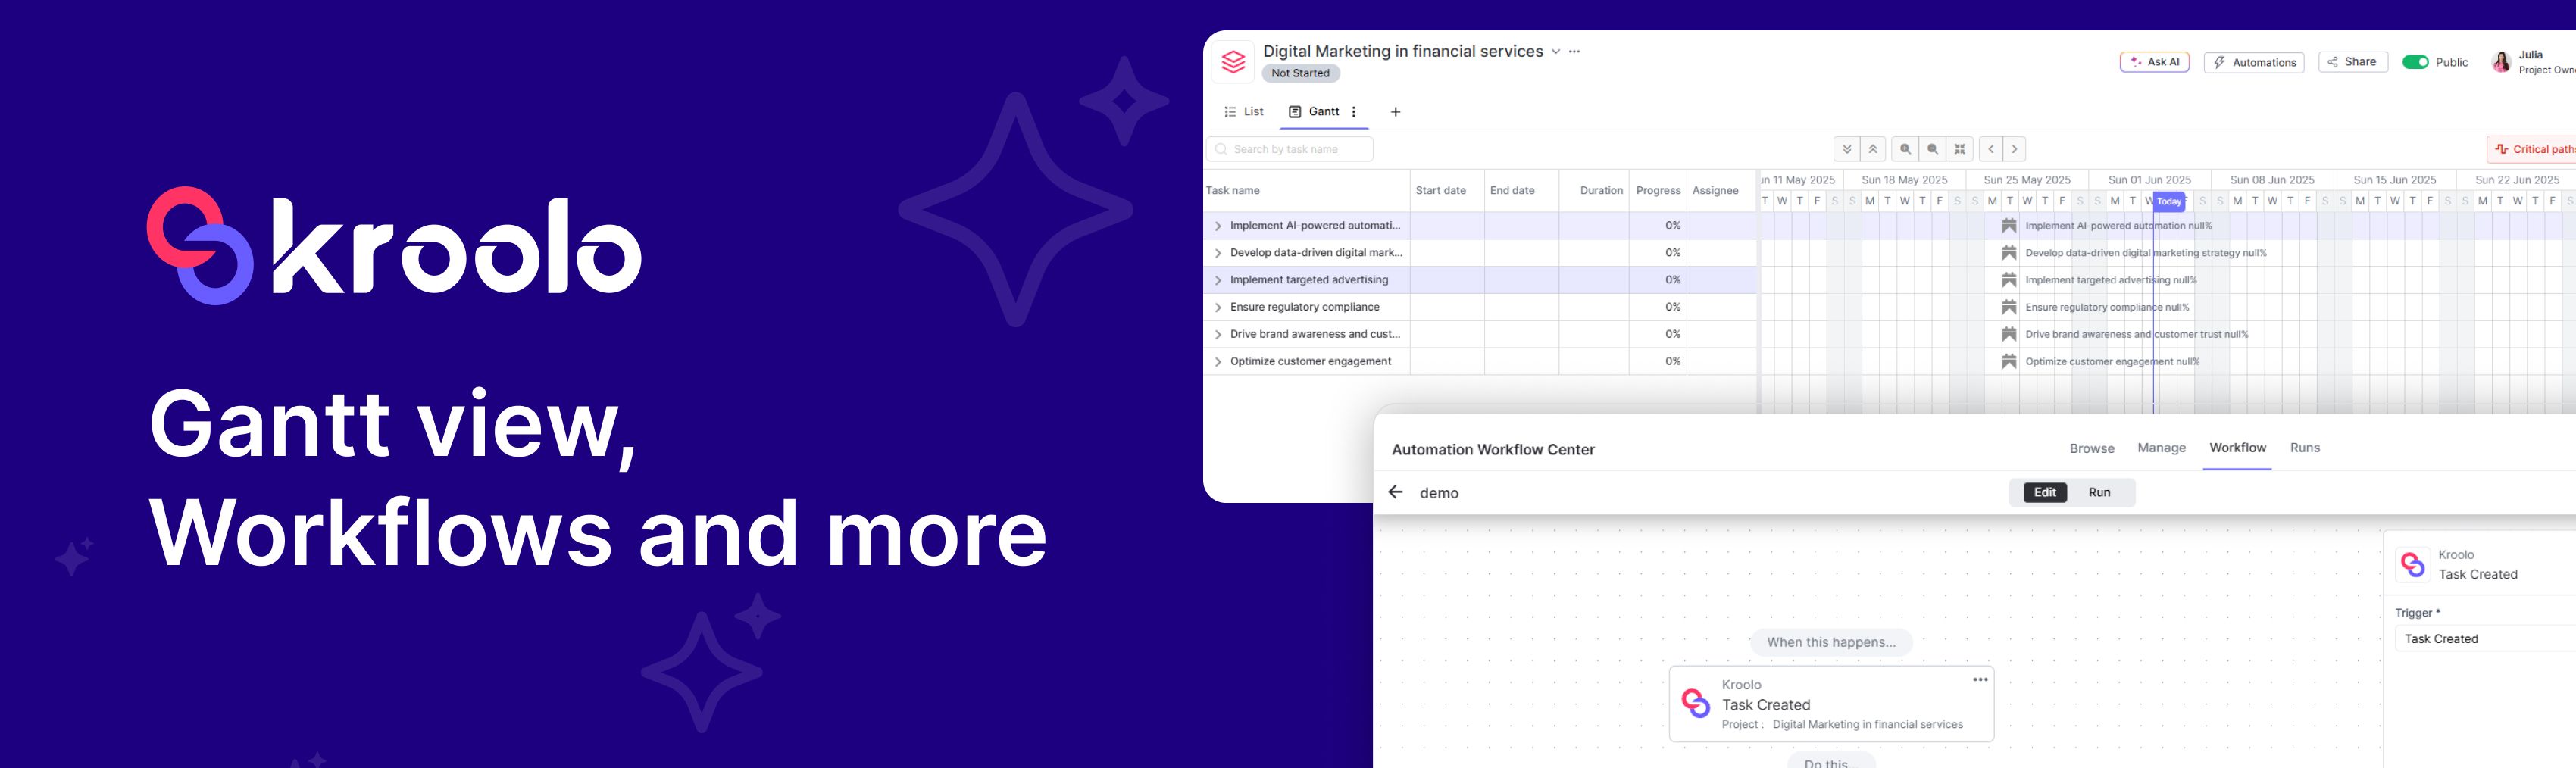This screenshot has width=2576, height=768.
Task: Open the project title dropdown chevron
Action: pyautogui.click(x=1555, y=52)
